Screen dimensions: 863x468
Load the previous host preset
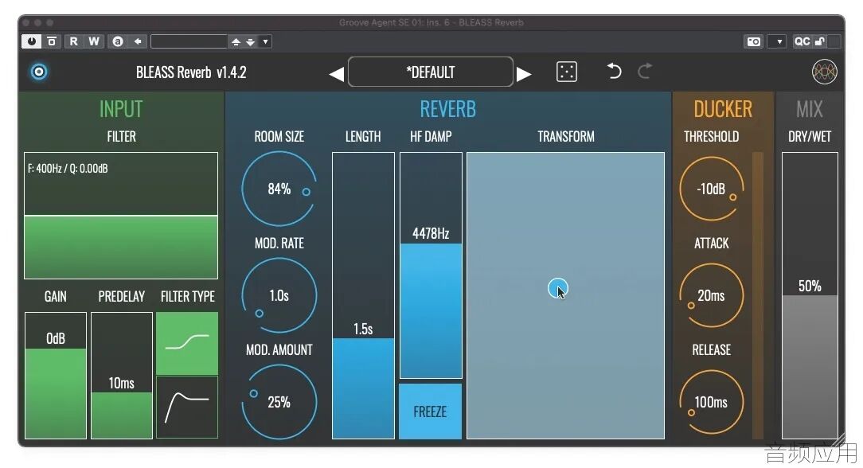click(236, 42)
